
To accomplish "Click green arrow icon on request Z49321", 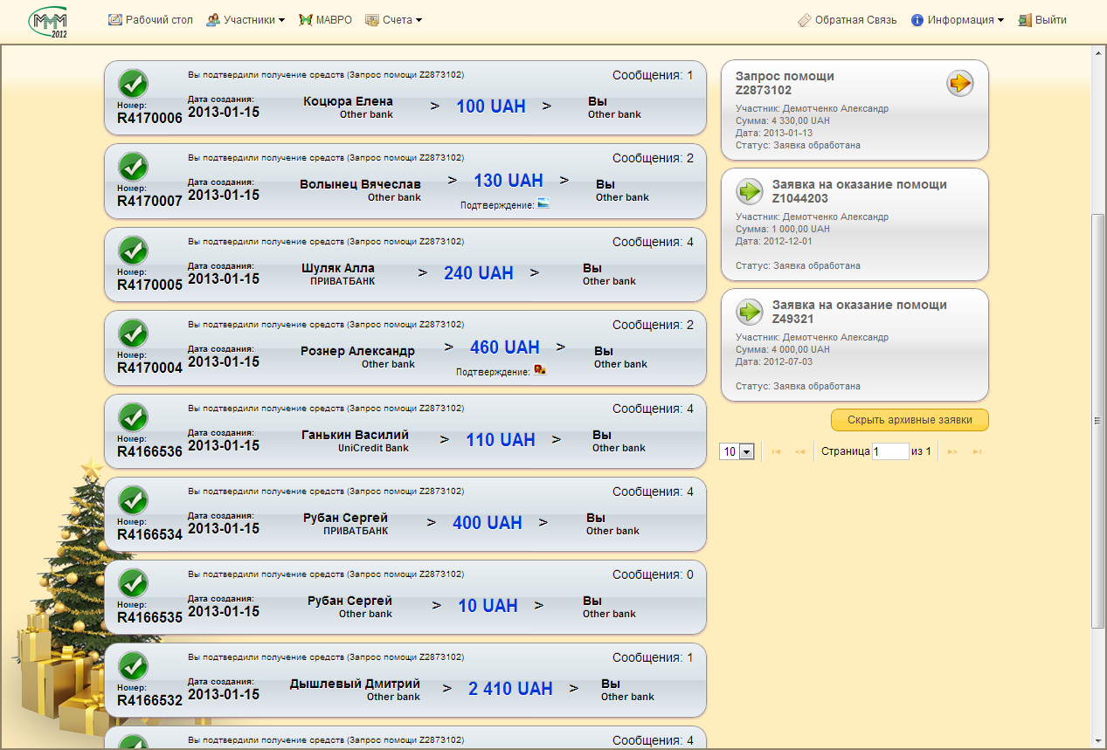I will click(x=750, y=311).
